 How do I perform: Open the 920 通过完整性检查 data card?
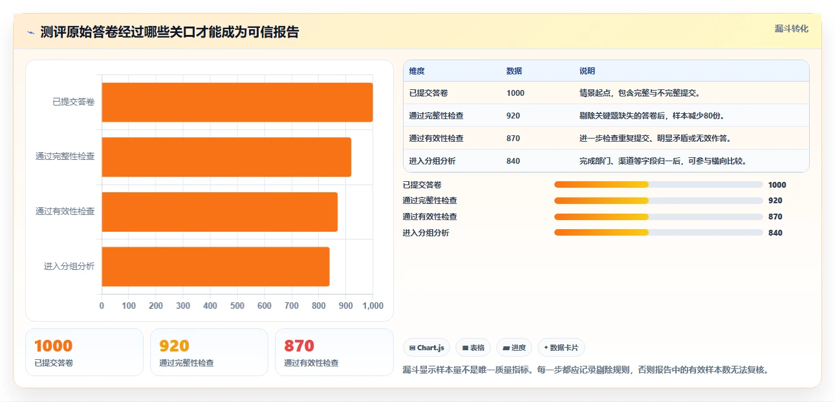[209, 352]
